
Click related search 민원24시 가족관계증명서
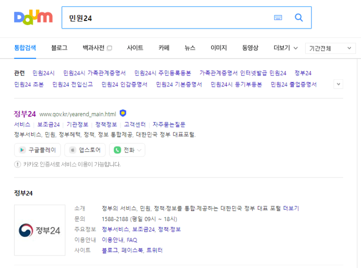[94, 73]
